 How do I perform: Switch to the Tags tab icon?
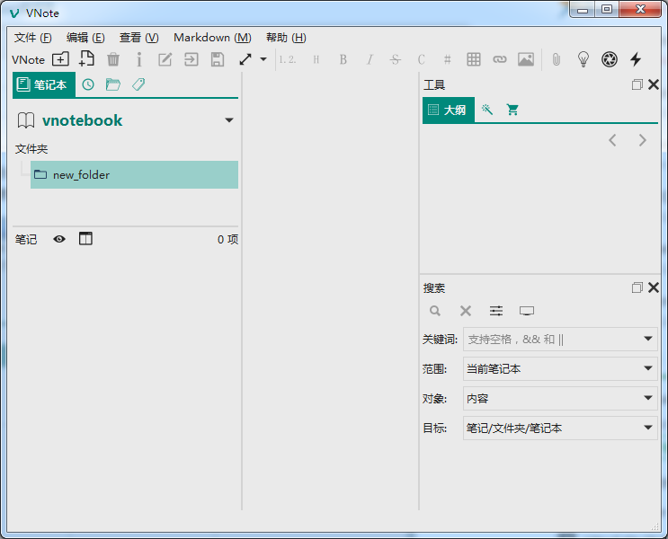click(x=138, y=84)
